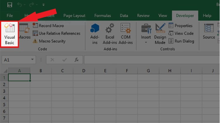The width and height of the screenshot is (220, 123).
Task: Select column E header
Action: (105, 70)
